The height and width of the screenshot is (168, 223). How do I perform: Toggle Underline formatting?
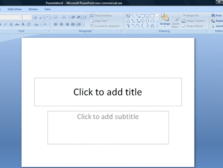point(11,24)
